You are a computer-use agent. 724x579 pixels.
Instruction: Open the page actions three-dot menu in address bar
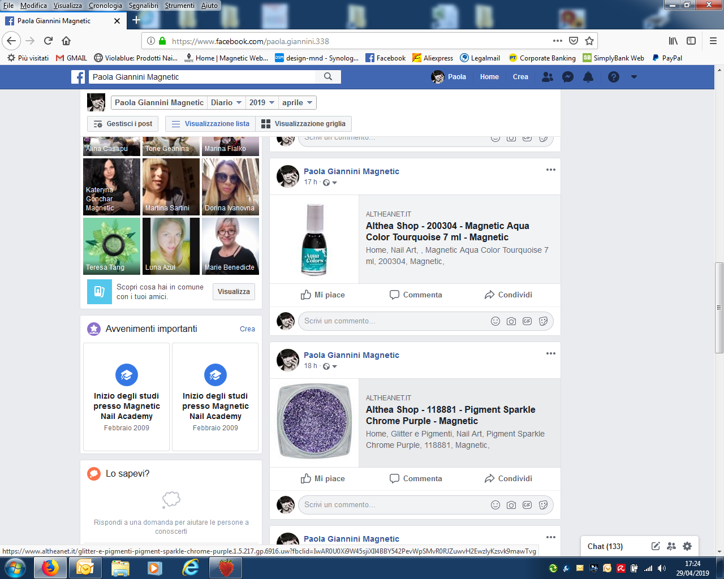tap(558, 41)
